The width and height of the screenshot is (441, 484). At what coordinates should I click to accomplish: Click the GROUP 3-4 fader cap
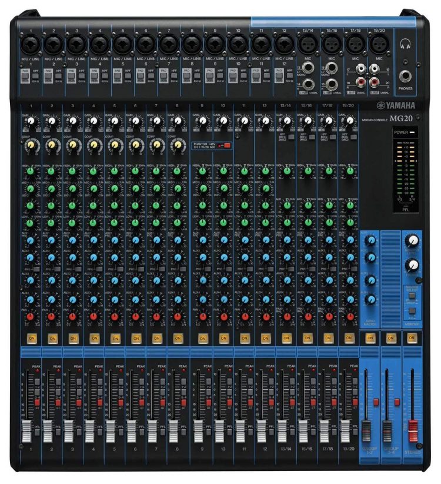(x=387, y=431)
